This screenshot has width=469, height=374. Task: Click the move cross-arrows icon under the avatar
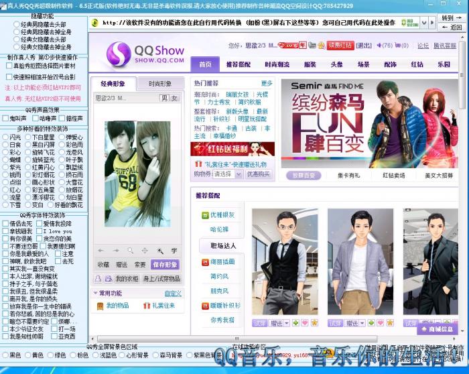(x=145, y=251)
